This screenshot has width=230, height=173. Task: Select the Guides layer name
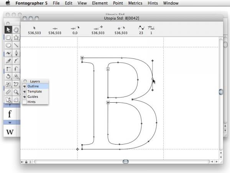tap(33, 96)
